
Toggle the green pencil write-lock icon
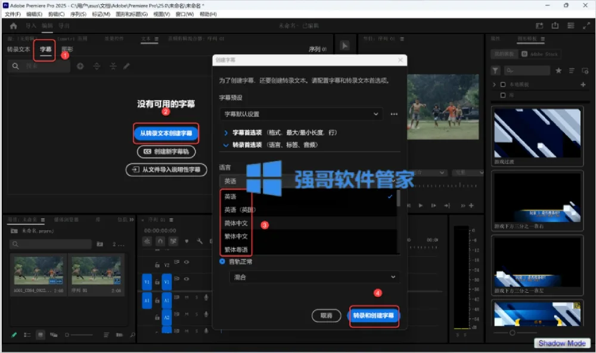coord(14,335)
